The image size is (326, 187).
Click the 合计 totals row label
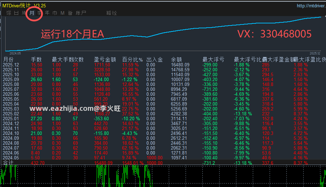coord(8,163)
